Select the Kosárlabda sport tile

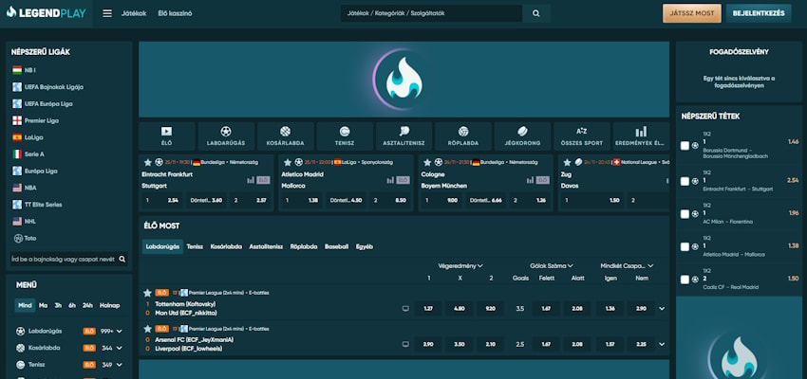(285, 136)
